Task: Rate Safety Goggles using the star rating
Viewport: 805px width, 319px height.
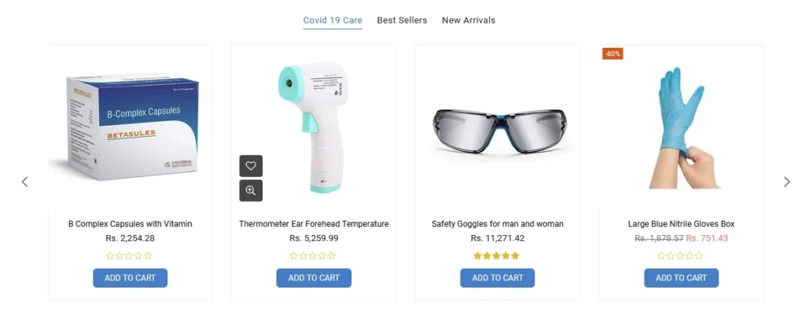Action: point(497,255)
